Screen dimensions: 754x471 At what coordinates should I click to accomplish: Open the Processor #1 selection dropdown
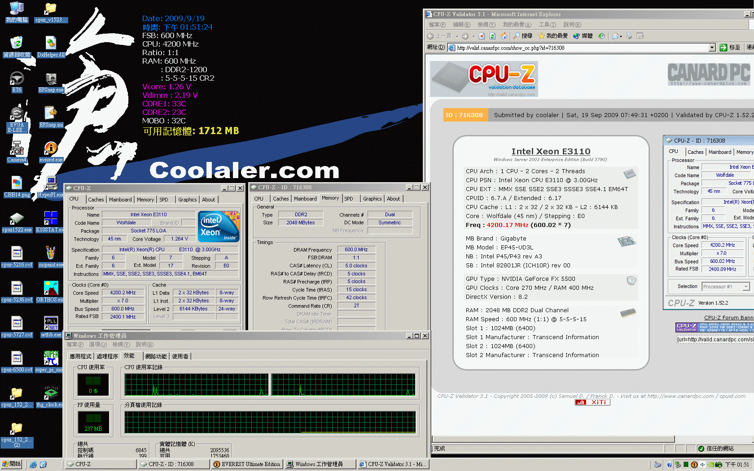point(746,287)
